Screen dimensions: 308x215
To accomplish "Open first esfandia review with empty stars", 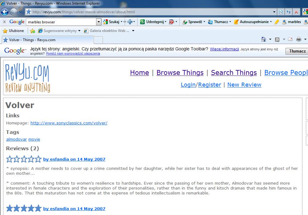I will [74, 159].
